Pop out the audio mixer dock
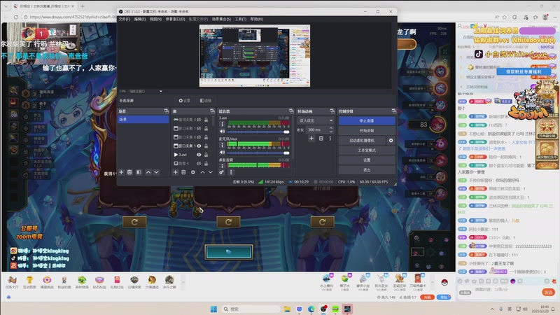Viewport: 560px width, 315px height. coord(291,111)
